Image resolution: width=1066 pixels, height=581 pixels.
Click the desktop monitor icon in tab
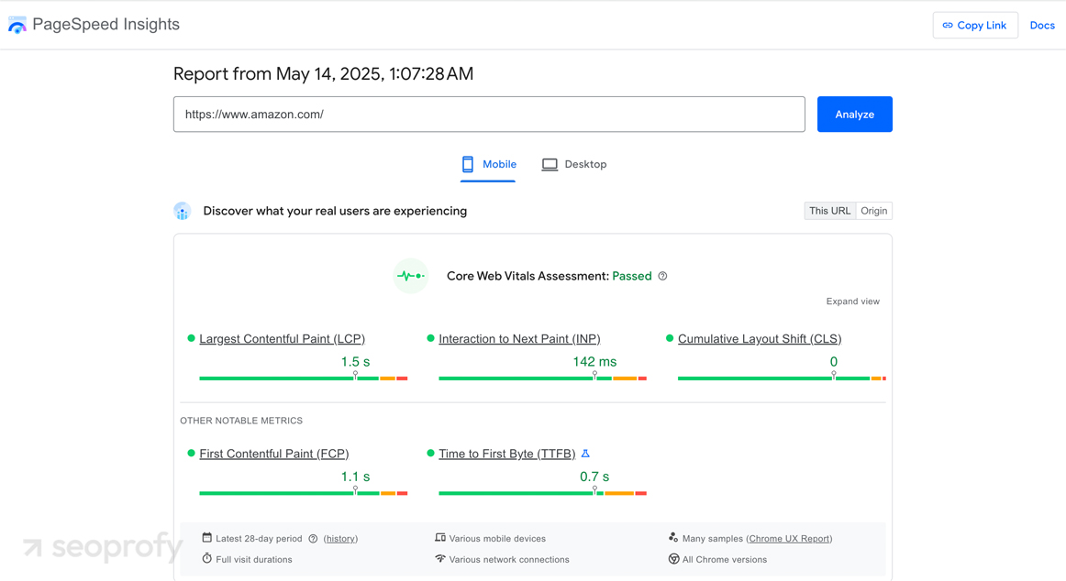point(550,165)
